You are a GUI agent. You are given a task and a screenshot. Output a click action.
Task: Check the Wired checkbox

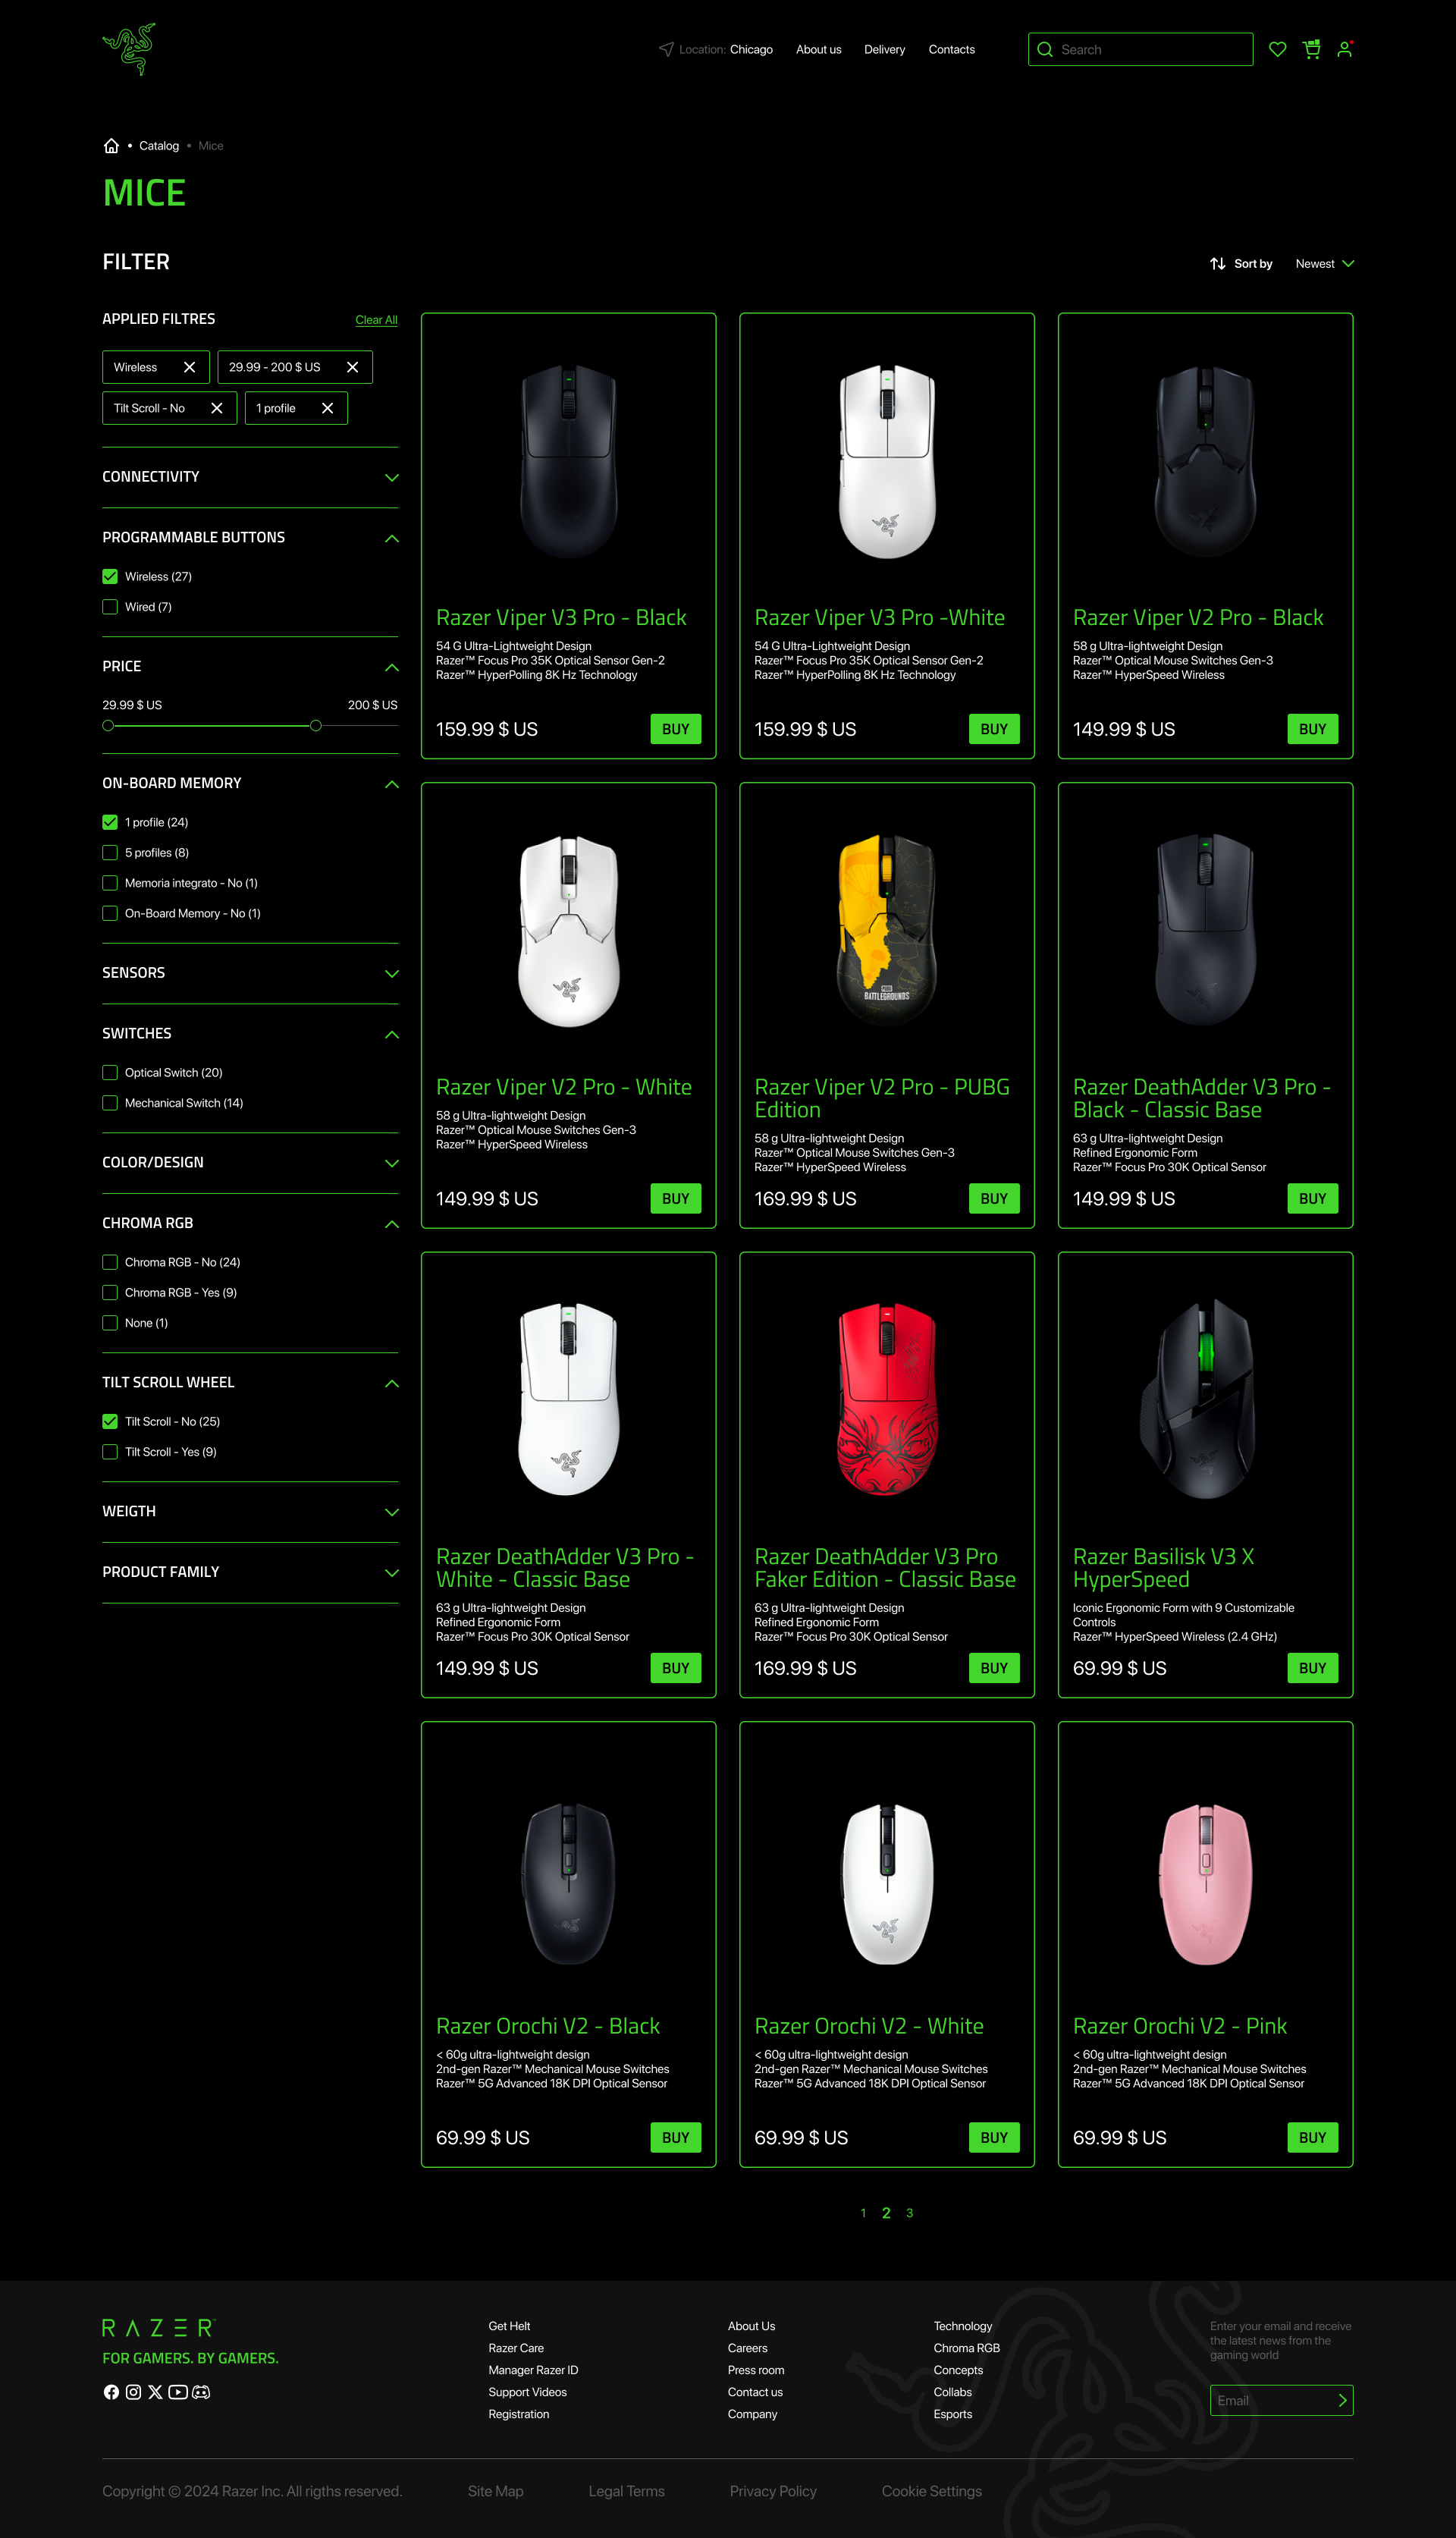(x=110, y=607)
